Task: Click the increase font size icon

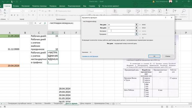Action: click(x=32, y=11)
